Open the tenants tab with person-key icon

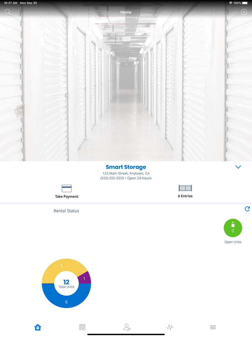tap(127, 327)
